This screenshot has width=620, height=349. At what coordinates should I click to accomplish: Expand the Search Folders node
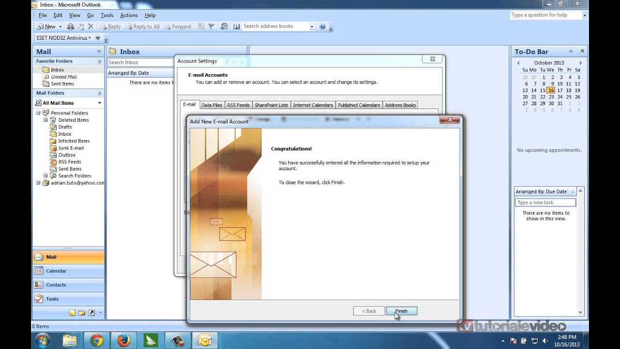point(46,175)
